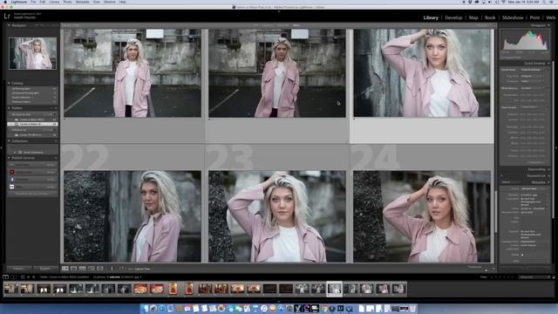Select the Library module tab
Screen dimensions: 558x314
[x=431, y=17]
